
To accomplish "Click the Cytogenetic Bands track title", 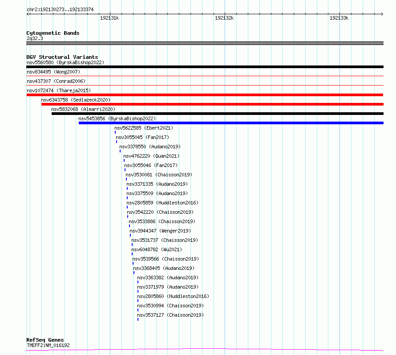I will tap(53, 33).
